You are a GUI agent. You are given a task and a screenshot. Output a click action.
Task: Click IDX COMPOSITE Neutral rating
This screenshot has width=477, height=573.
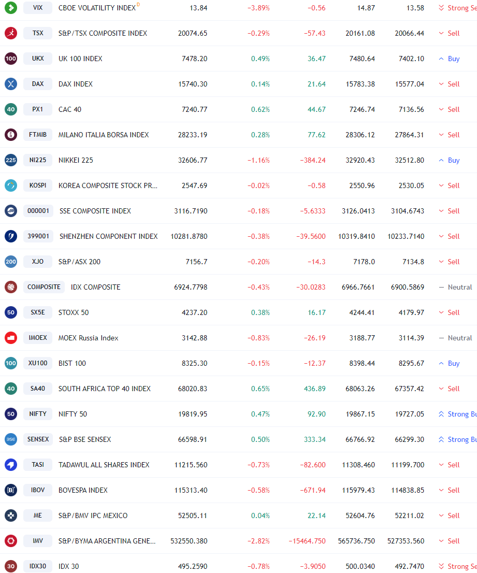click(x=455, y=287)
